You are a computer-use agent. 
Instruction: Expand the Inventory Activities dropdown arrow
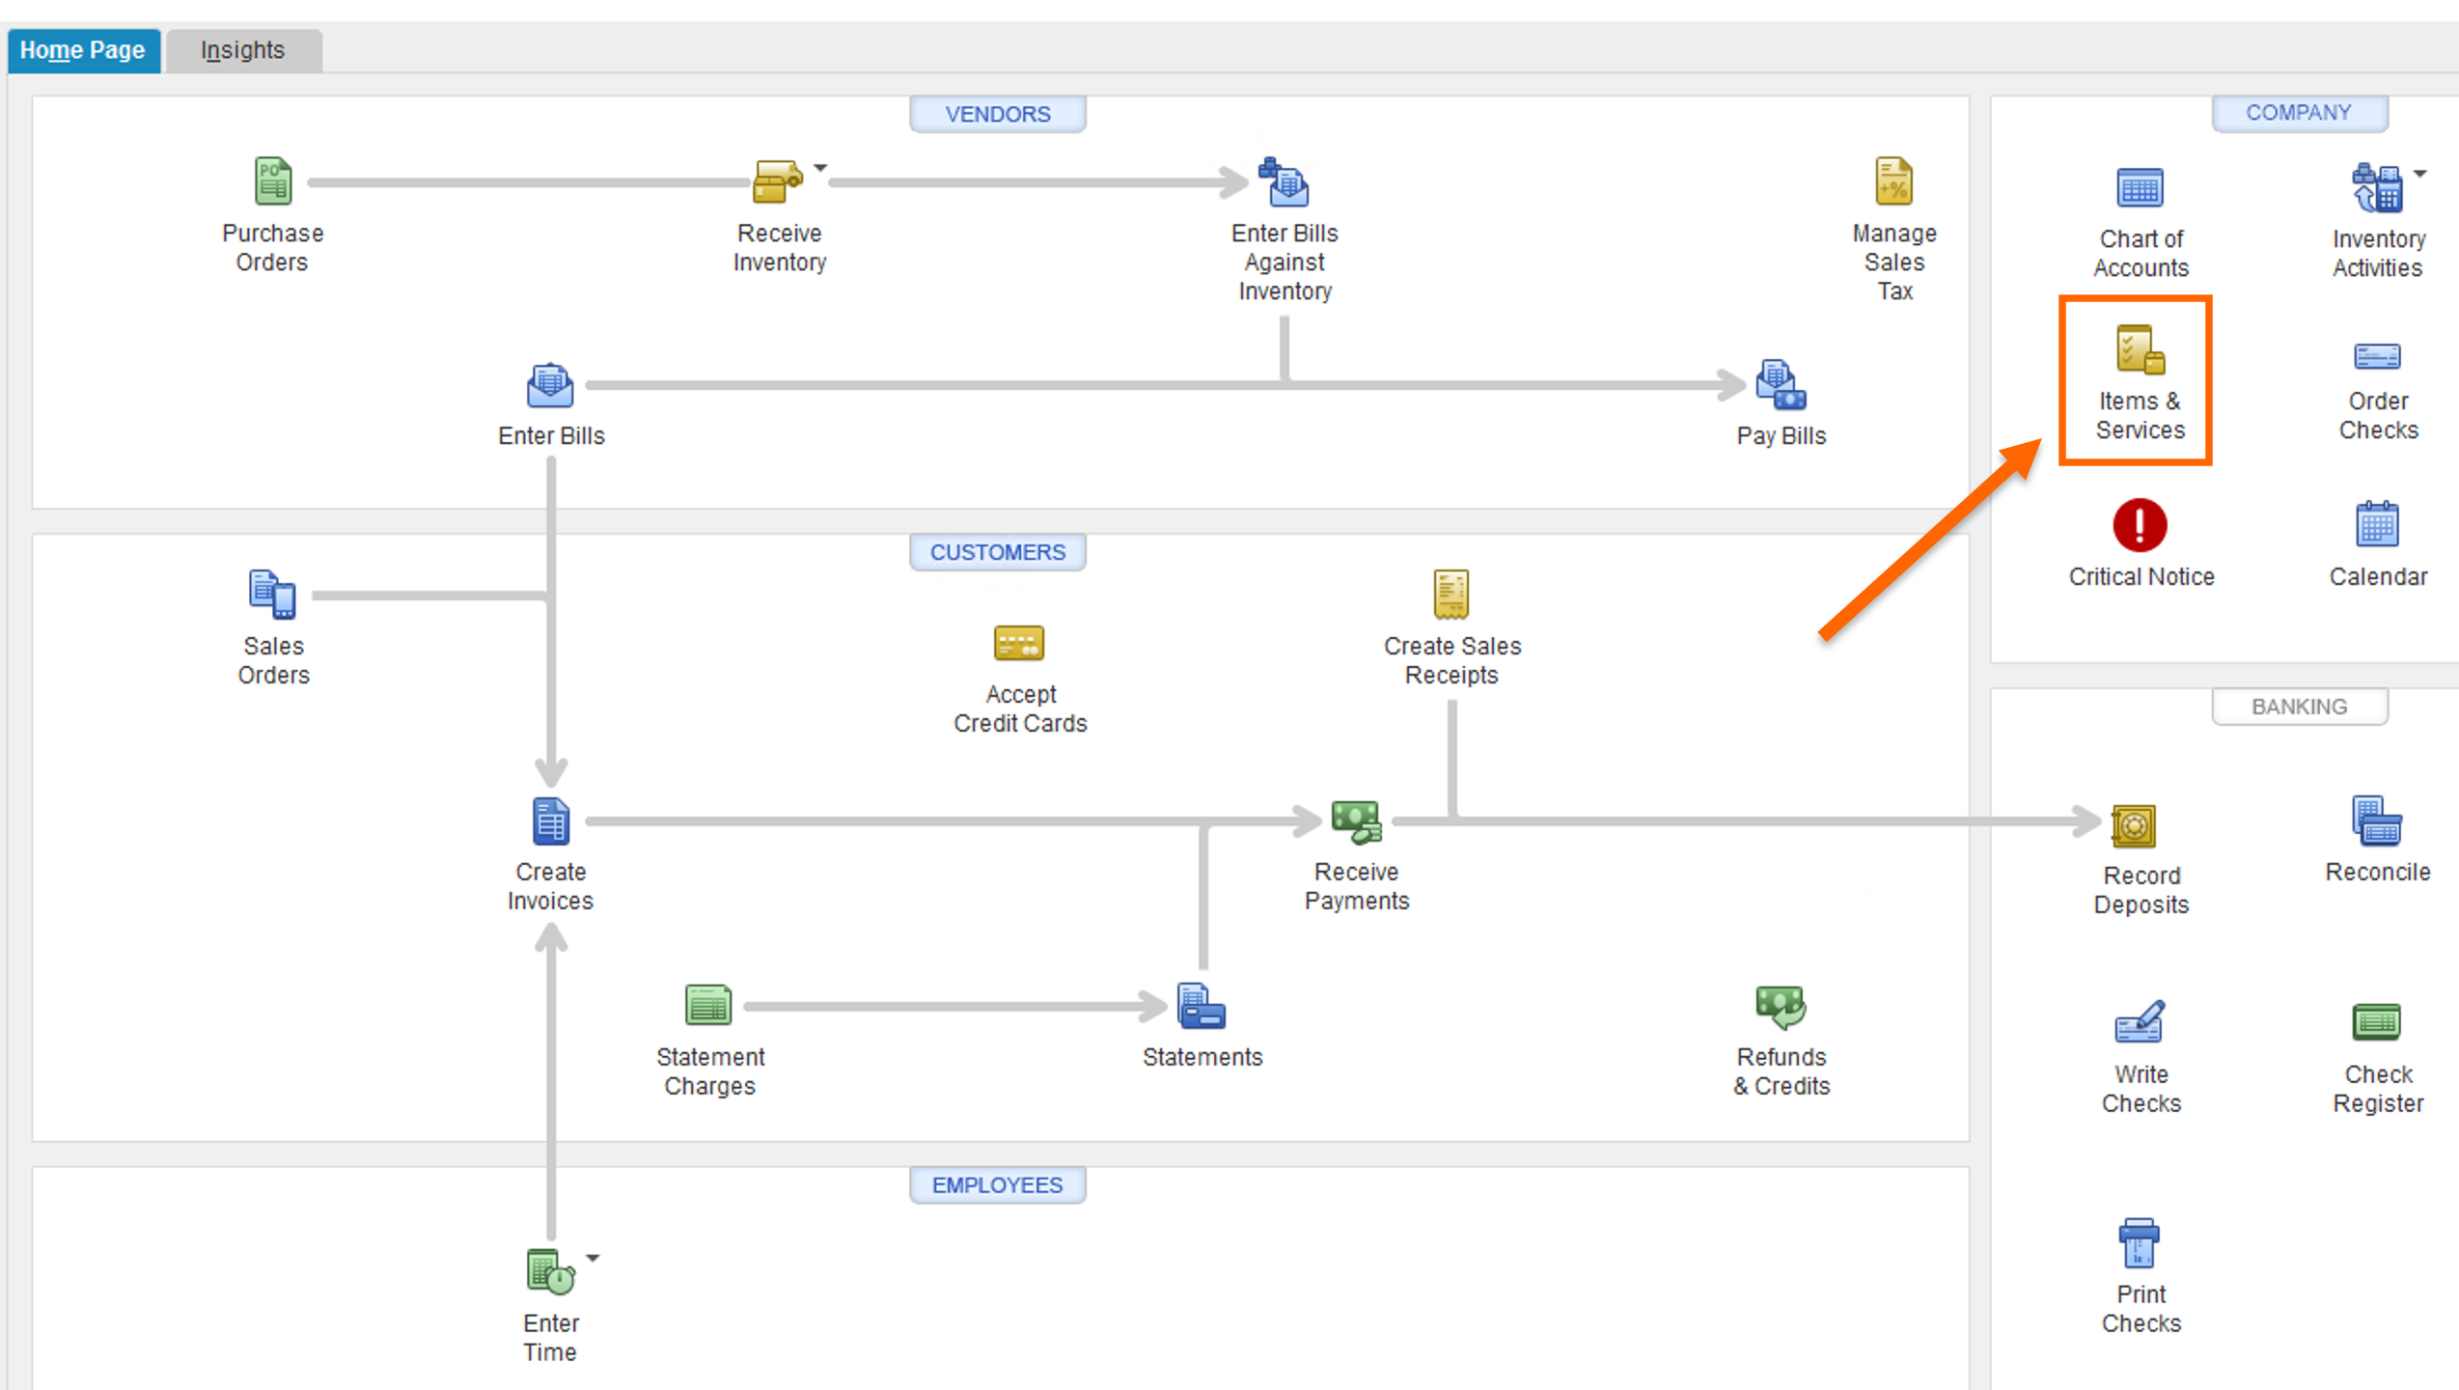coord(2420,175)
